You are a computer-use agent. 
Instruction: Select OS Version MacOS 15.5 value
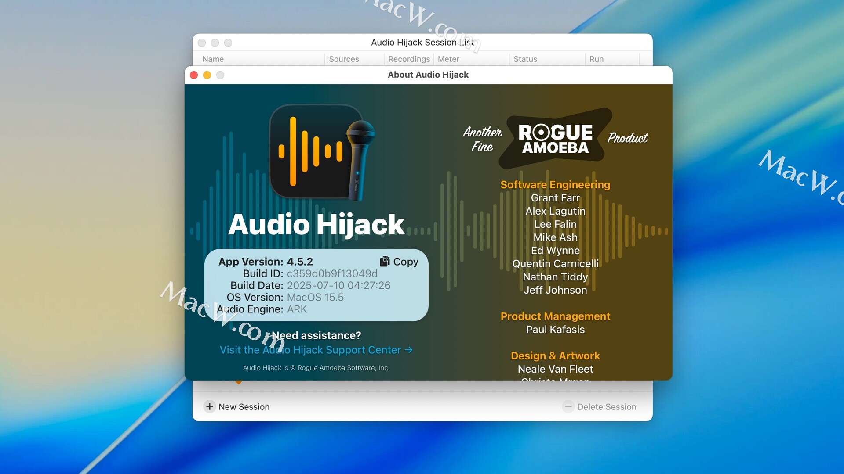[x=315, y=297]
